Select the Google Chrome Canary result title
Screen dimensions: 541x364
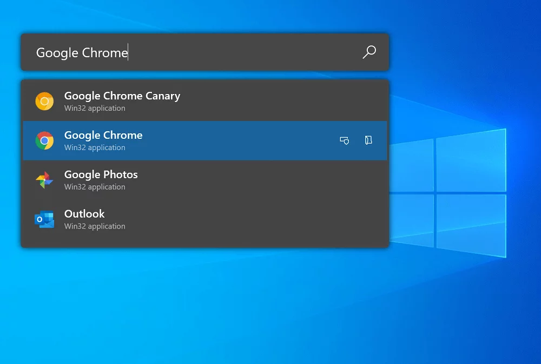[x=122, y=96]
